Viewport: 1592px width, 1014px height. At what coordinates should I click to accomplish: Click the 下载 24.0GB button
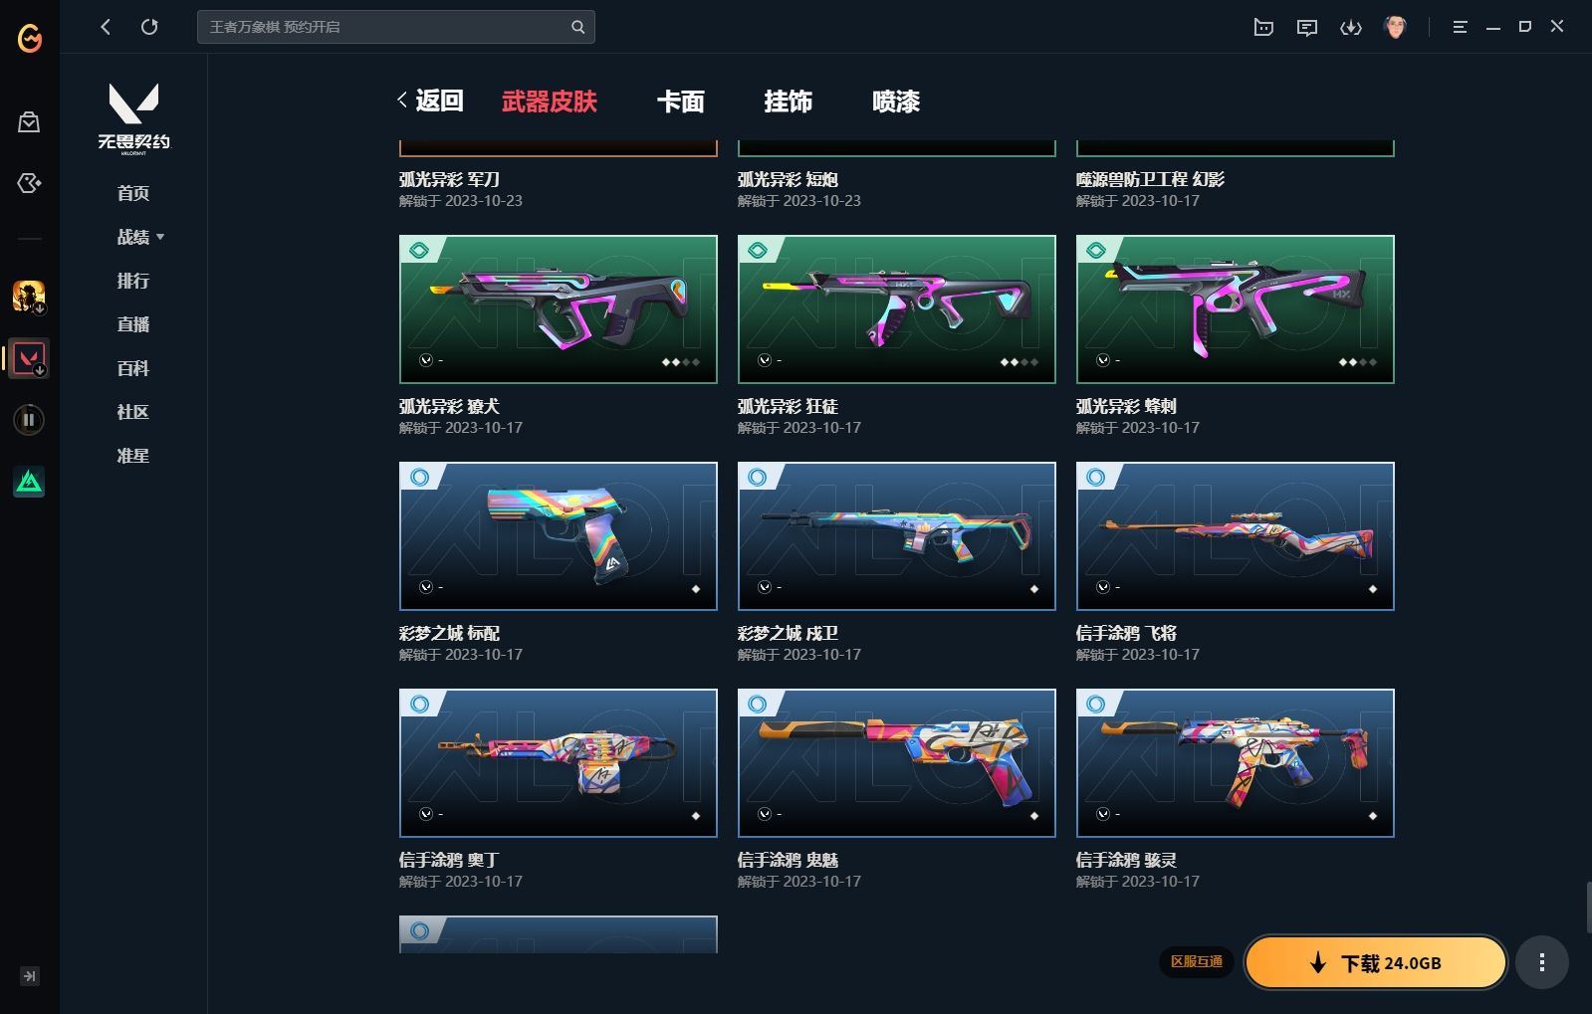(x=1375, y=962)
